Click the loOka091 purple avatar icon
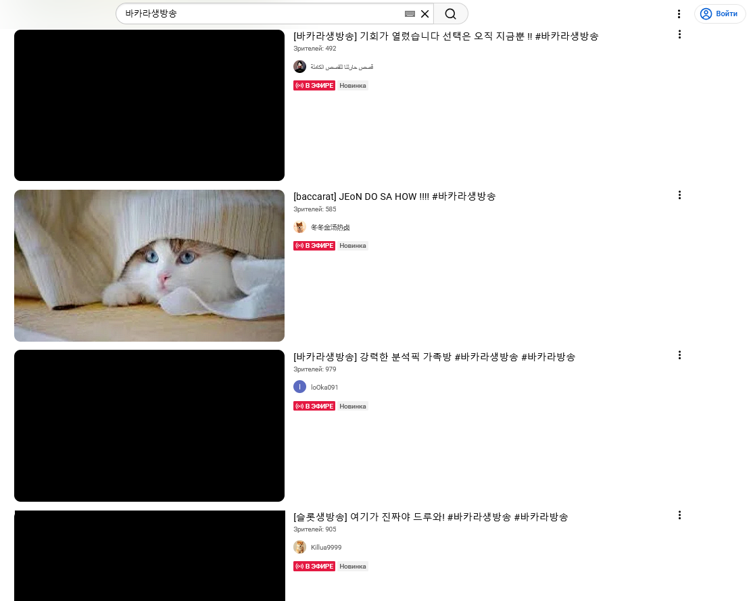Viewport: 753px width, 601px height. click(299, 387)
